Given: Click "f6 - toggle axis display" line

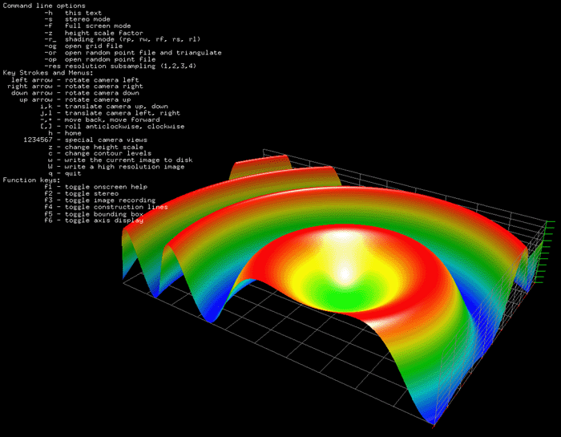Looking at the screenshot, I should tap(94, 221).
